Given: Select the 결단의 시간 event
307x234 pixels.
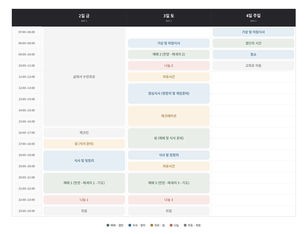Looking at the screenshot, I should tap(253, 43).
